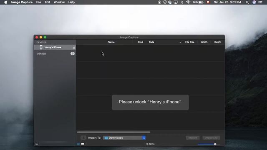Open the Import To Downloads dropdown
This screenshot has width=267, height=150.
click(124, 138)
